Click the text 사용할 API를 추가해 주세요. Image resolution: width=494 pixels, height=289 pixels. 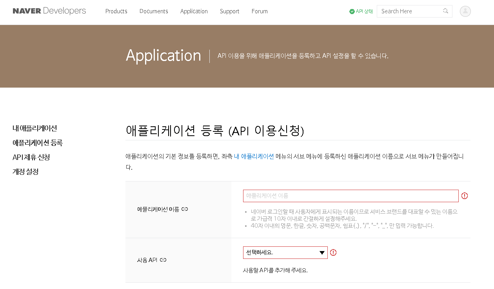(x=275, y=270)
